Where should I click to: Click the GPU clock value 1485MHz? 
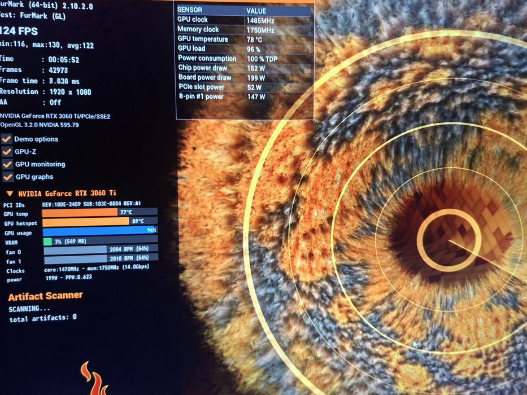(260, 21)
